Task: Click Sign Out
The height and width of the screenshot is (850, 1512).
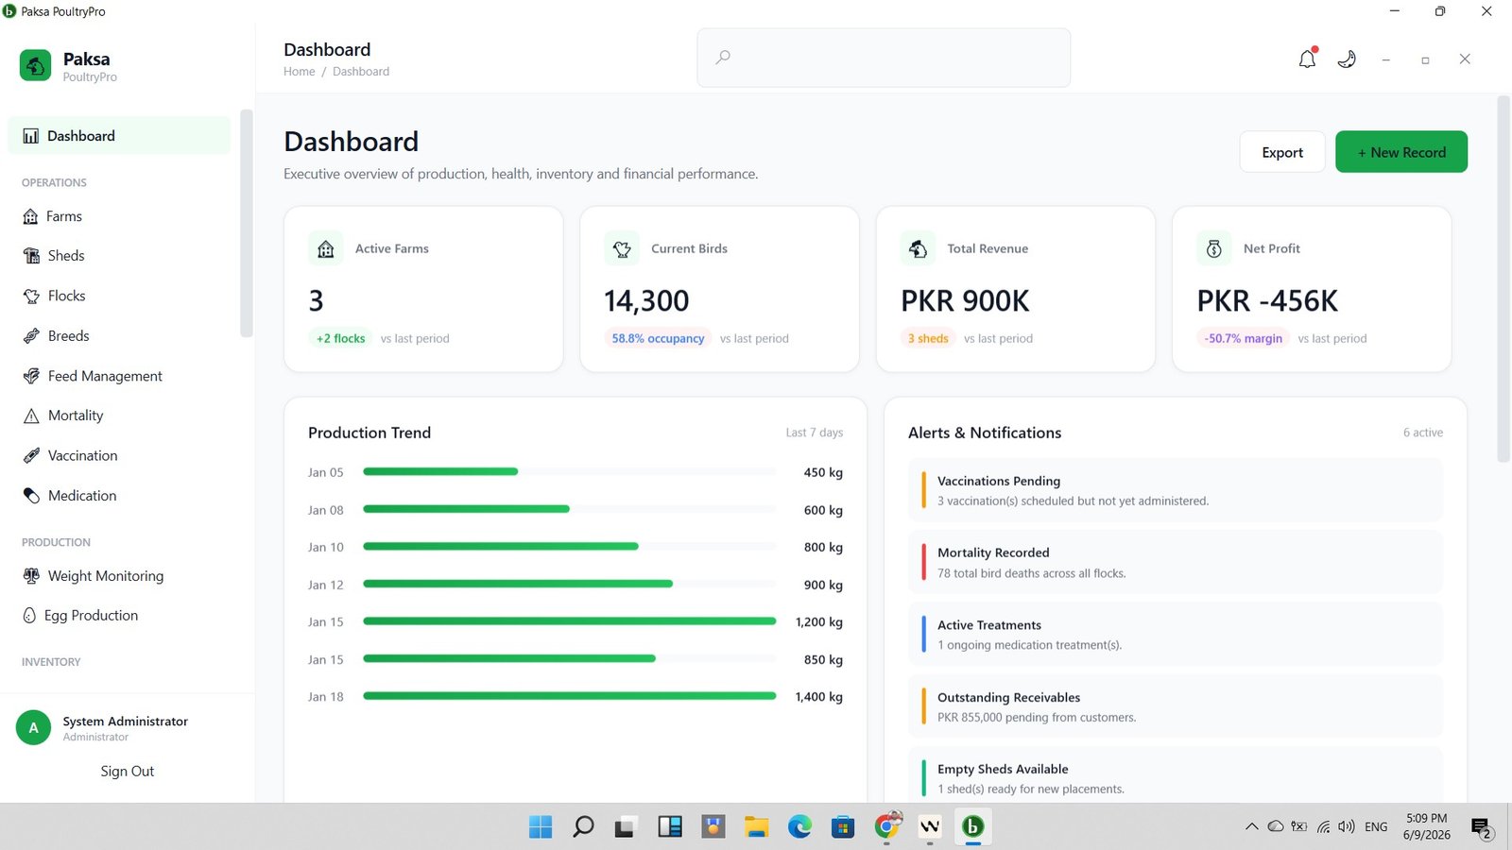Action: point(128,772)
